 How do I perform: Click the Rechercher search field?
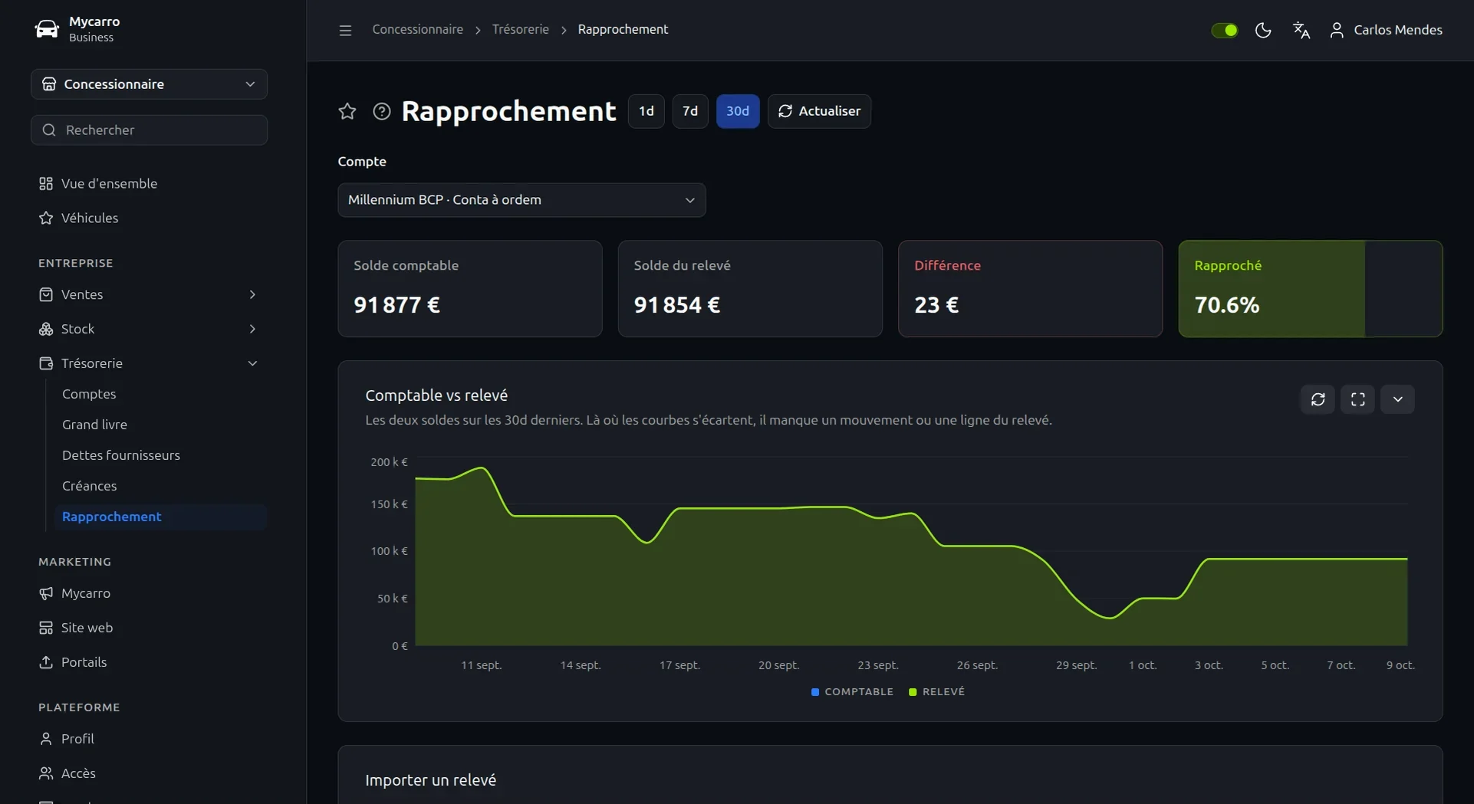149,130
